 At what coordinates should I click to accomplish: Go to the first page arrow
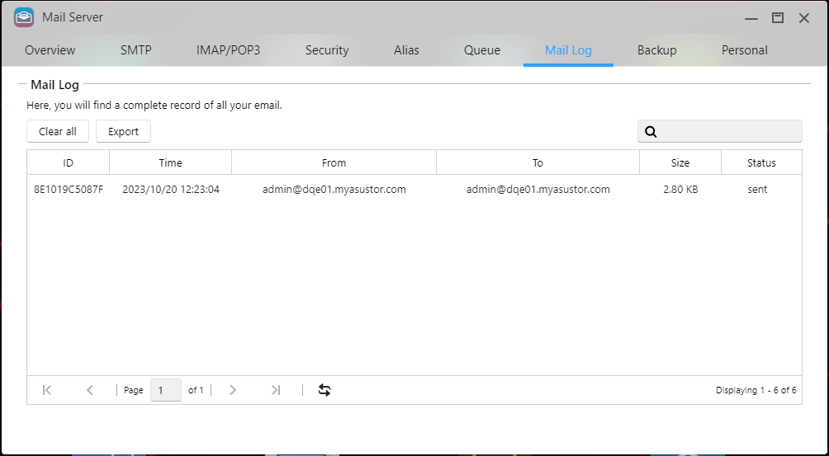[x=47, y=390]
